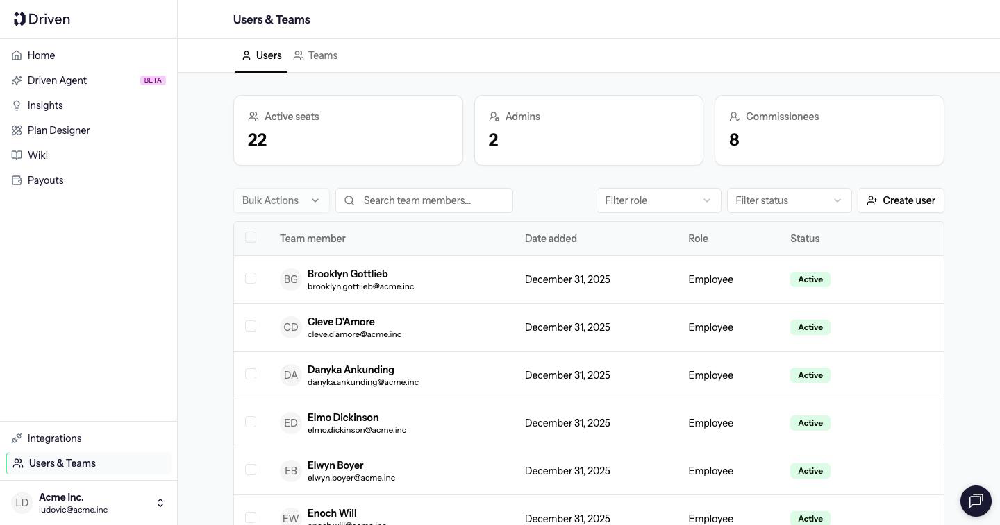Click the LD account avatar
The image size is (1000, 525).
[22, 503]
